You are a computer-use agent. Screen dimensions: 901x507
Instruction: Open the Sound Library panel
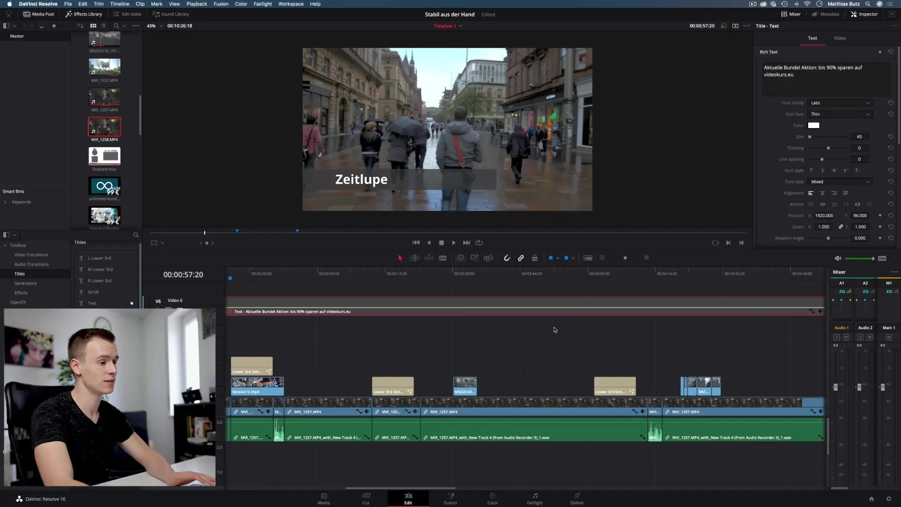click(x=170, y=14)
